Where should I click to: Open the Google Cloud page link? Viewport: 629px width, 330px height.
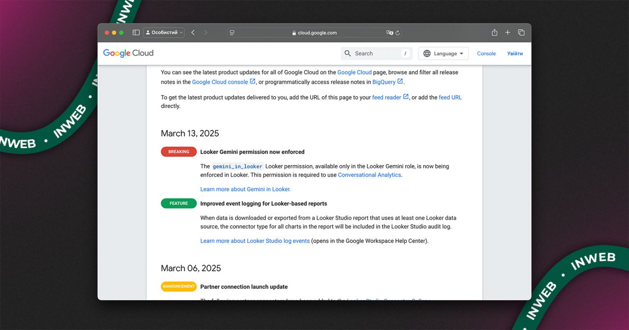(354, 72)
